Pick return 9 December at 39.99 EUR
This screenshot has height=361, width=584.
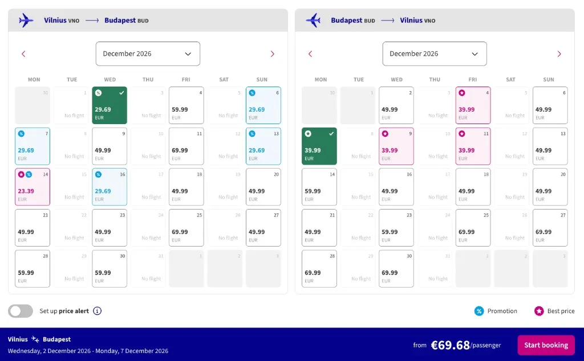[x=396, y=146]
